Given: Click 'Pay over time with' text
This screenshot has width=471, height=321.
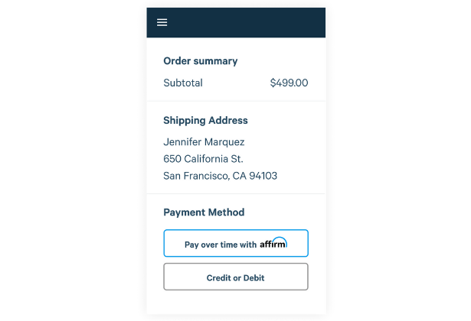Looking at the screenshot, I should [221, 245].
